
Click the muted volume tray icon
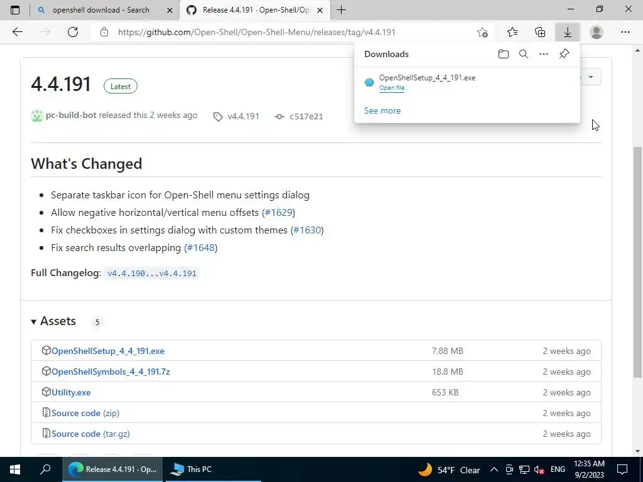coord(539,469)
